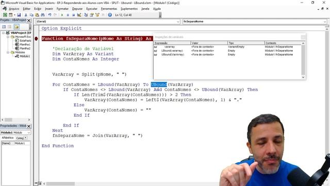Open the Inserir menu
This screenshot has height=186, width=330.
coord(49,9)
